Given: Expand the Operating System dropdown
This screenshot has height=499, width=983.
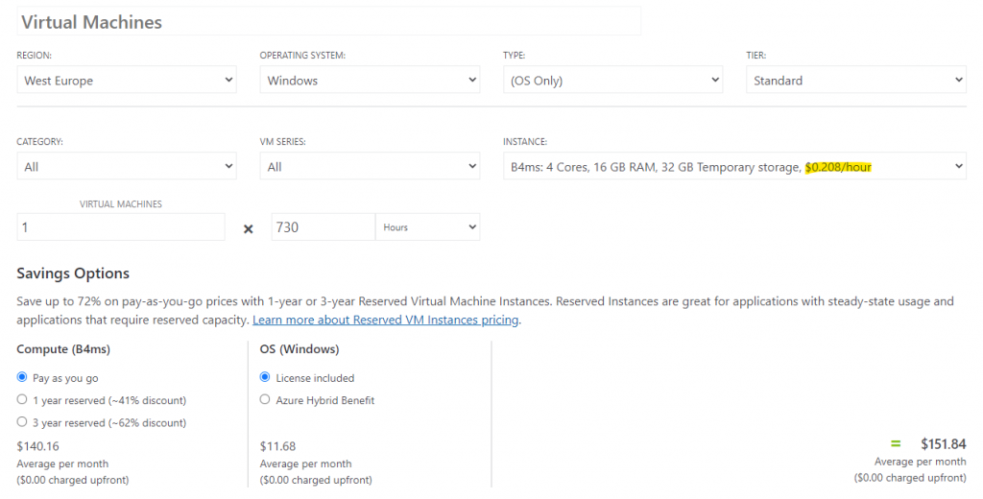Looking at the screenshot, I should 370,81.
